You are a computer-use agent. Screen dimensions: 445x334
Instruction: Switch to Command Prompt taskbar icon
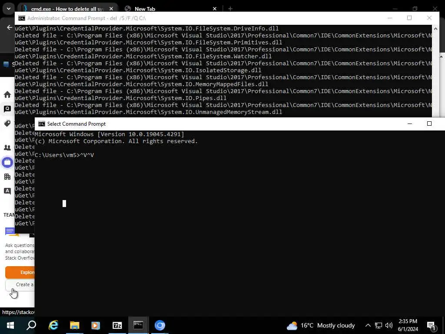pyautogui.click(x=138, y=325)
